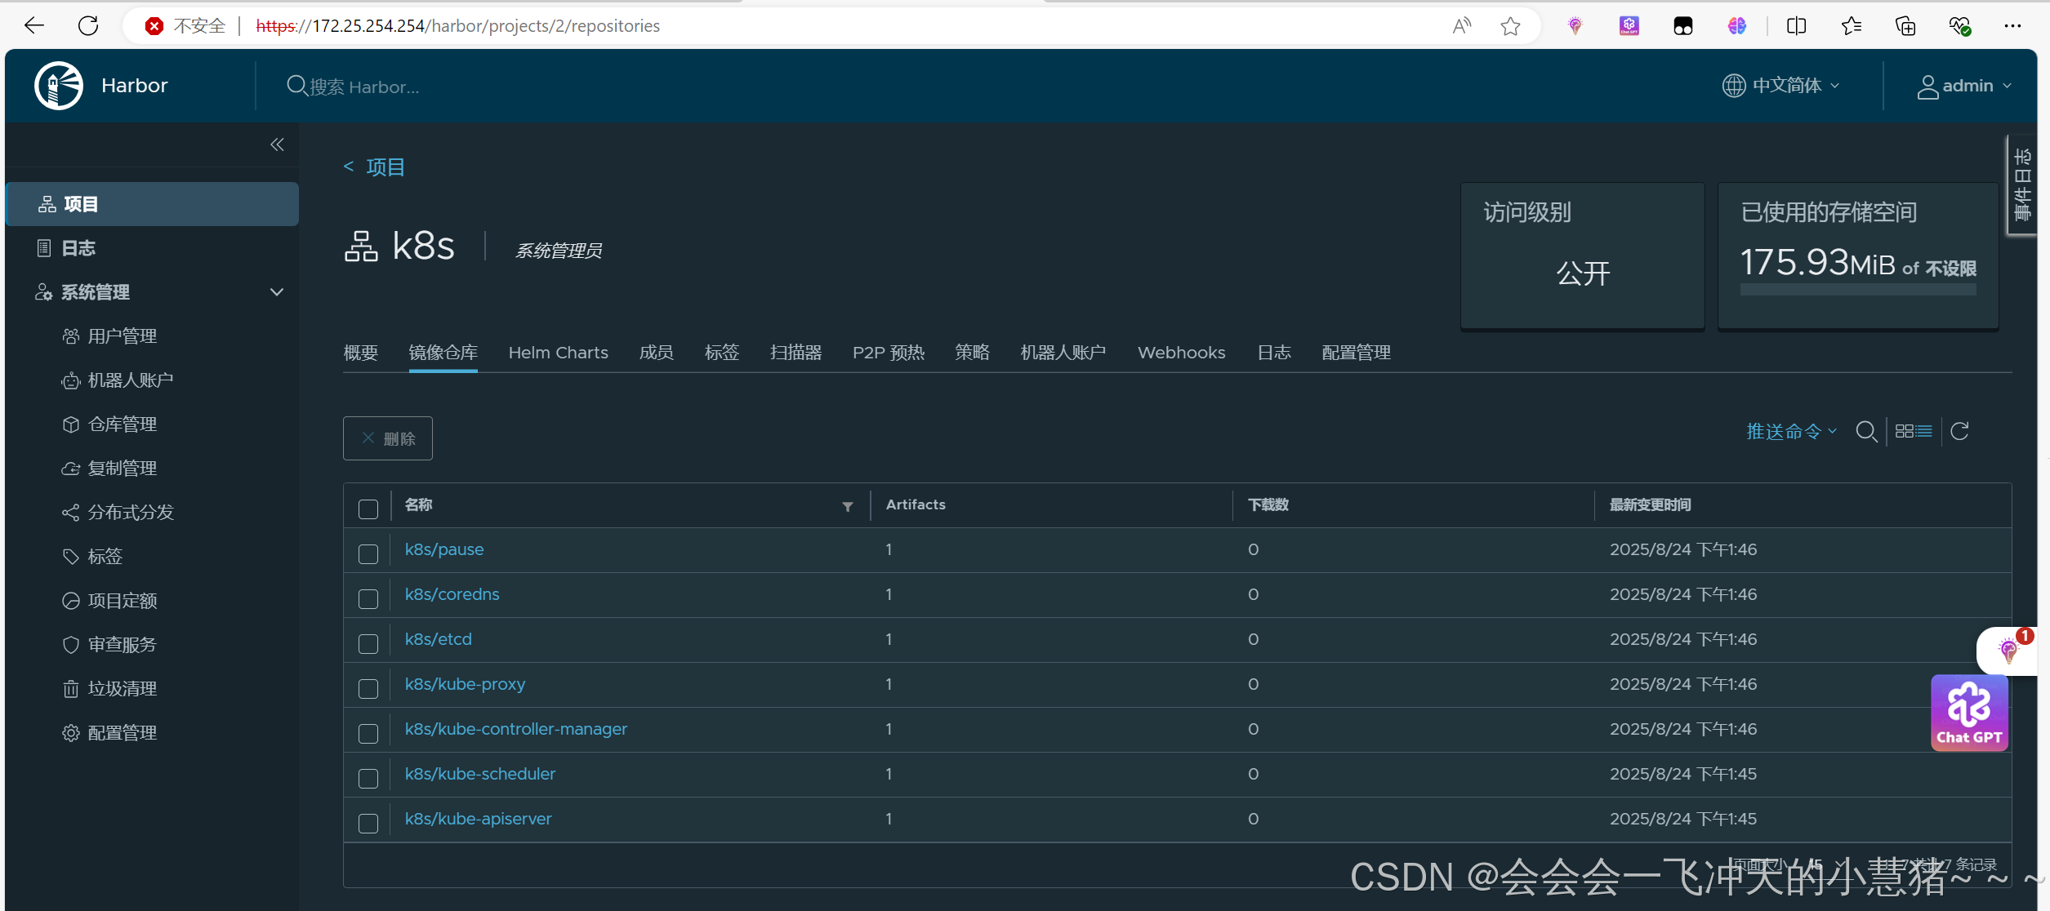Select the k8s/etcd row checkbox
This screenshot has width=2050, height=911.
coord(368,644)
